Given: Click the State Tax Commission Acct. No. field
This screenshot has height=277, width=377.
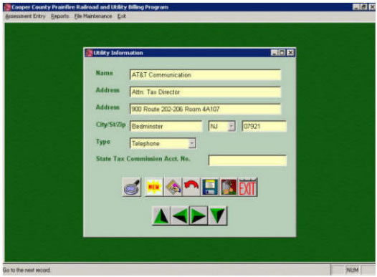Looking at the screenshot, I should (x=247, y=160).
